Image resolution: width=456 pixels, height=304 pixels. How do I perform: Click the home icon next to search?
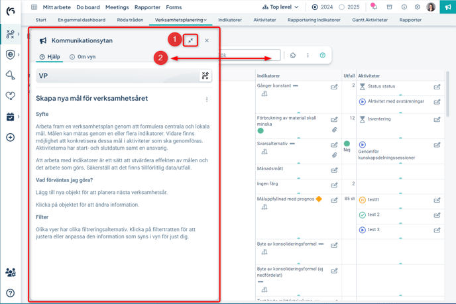(x=293, y=56)
